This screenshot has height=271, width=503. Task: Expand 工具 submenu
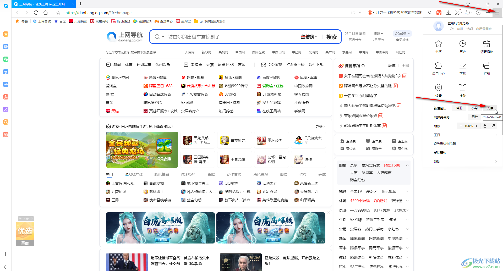[x=465, y=135]
